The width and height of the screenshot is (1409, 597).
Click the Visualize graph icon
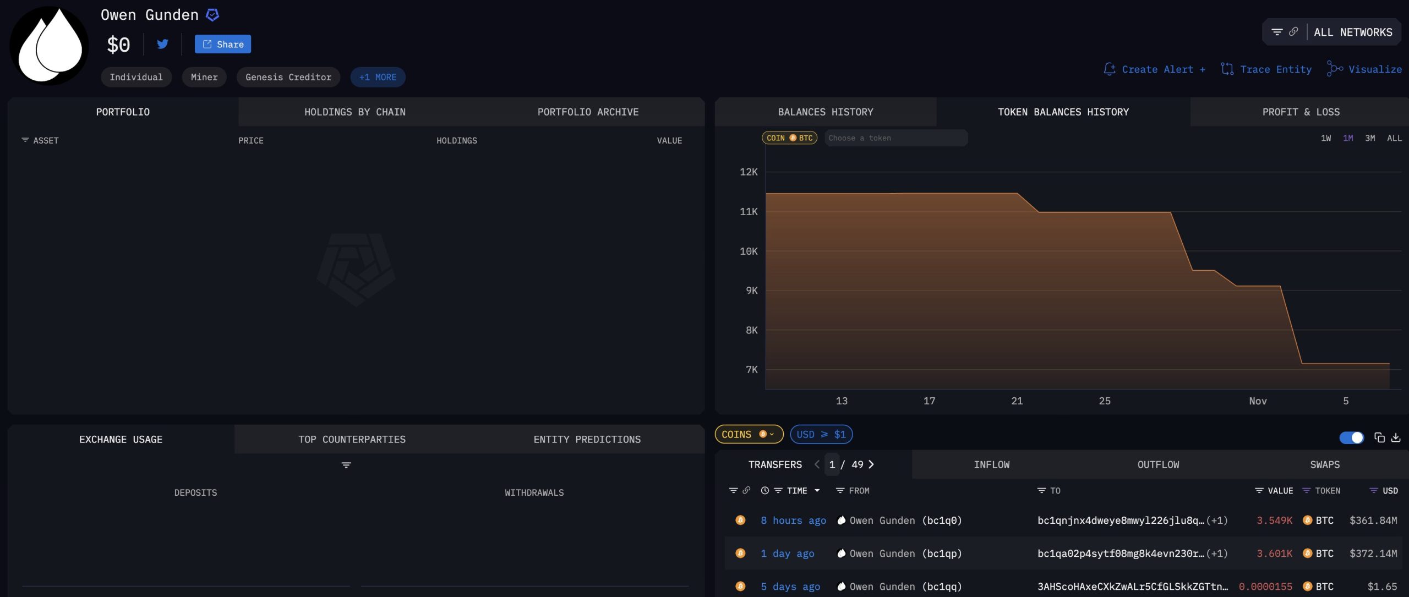(1335, 69)
